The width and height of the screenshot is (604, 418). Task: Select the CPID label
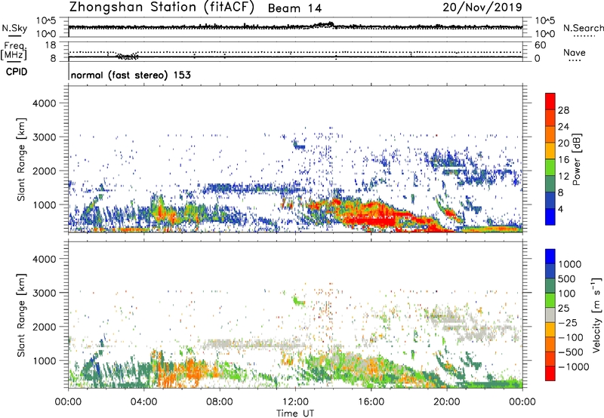point(17,72)
